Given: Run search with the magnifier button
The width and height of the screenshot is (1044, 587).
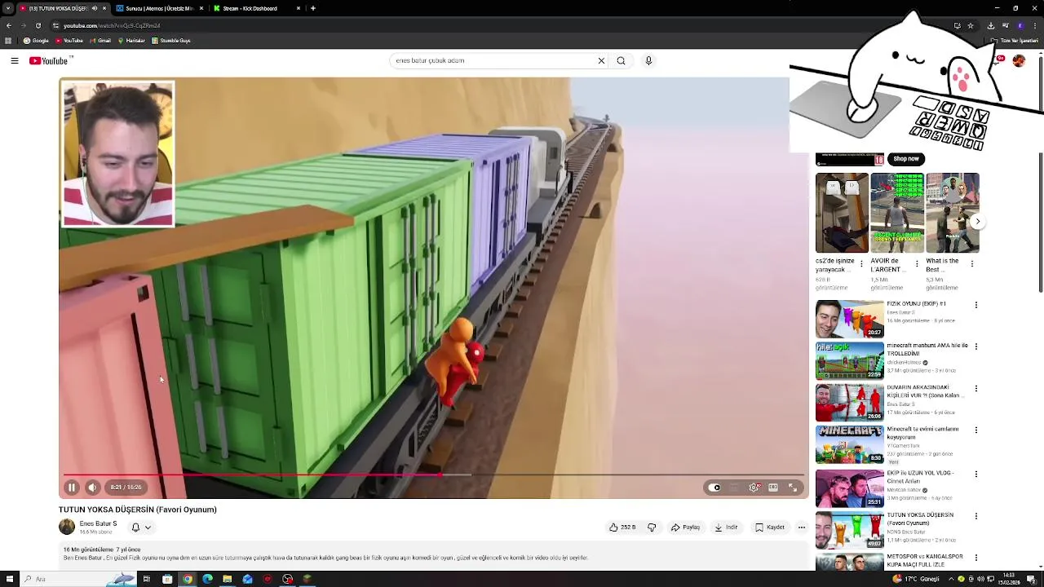Looking at the screenshot, I should point(621,60).
